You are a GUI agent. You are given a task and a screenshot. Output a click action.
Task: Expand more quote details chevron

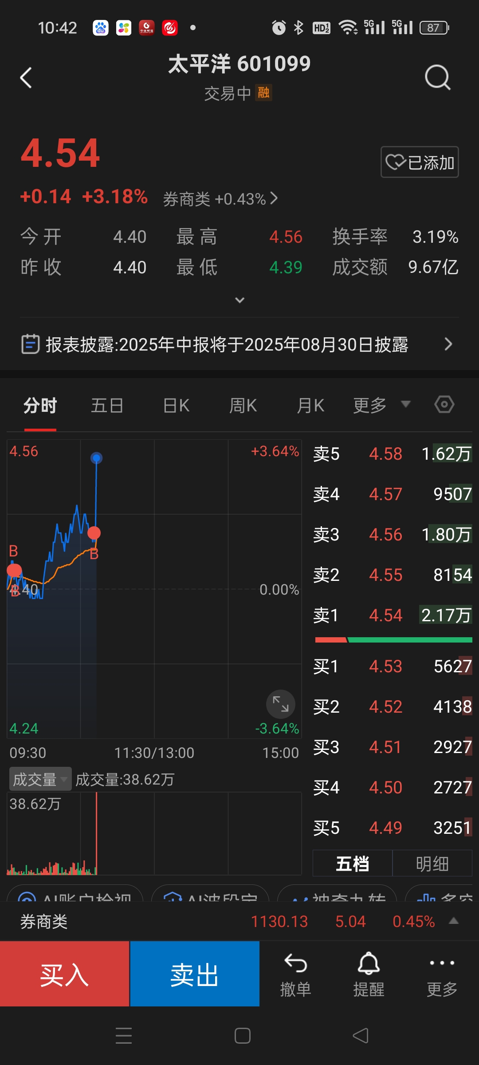(x=239, y=300)
